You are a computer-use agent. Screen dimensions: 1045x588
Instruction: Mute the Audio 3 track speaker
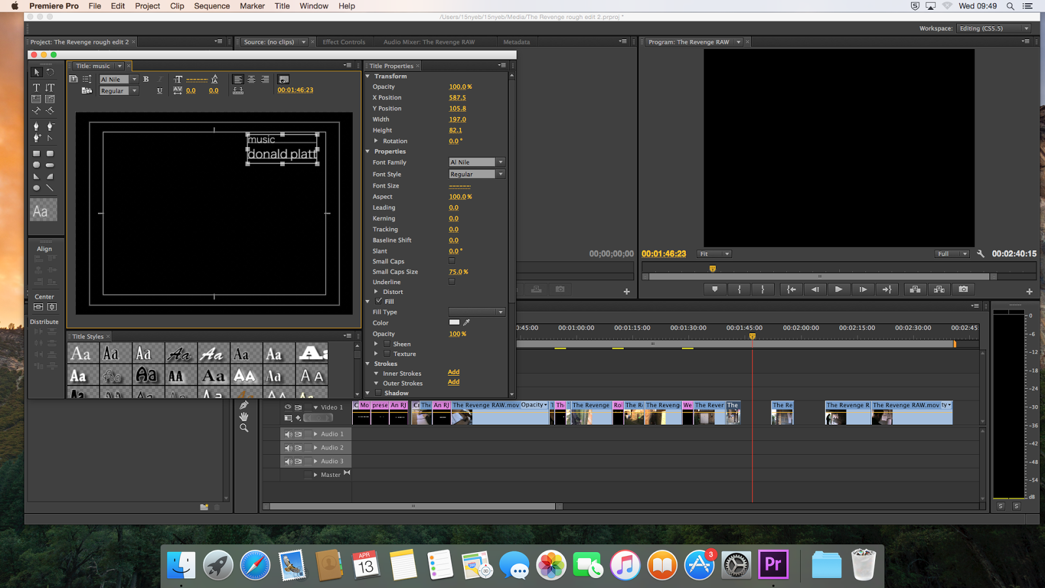pyautogui.click(x=289, y=461)
